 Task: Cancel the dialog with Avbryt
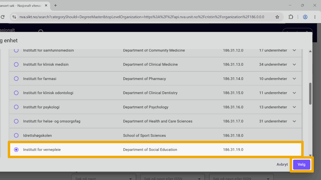tap(282, 165)
